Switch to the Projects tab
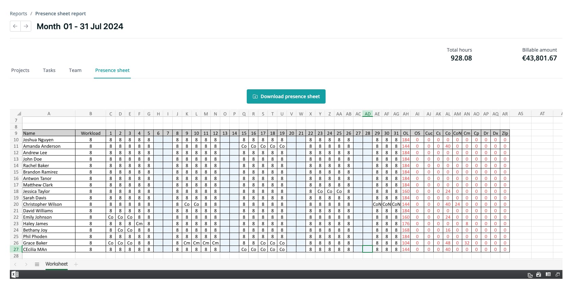The height and width of the screenshot is (289, 573). (x=20, y=70)
